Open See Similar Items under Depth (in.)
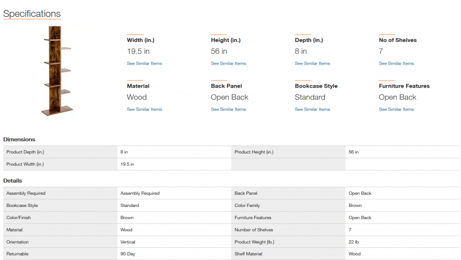The height and width of the screenshot is (260, 461). [x=312, y=63]
